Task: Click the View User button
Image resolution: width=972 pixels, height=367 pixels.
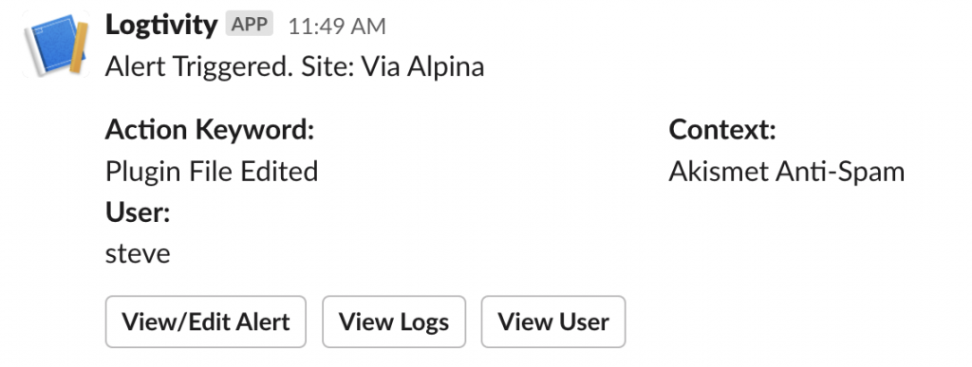Action: click(x=553, y=321)
